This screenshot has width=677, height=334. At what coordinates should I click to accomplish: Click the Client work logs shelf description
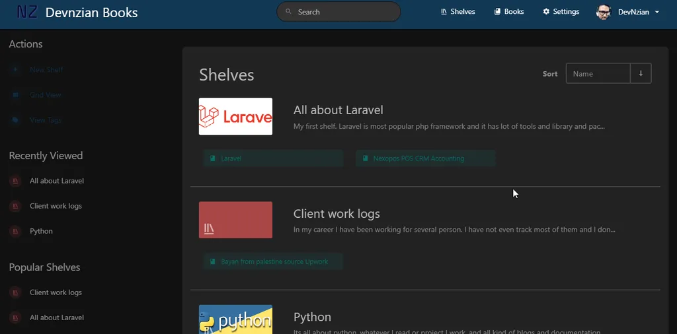click(454, 229)
